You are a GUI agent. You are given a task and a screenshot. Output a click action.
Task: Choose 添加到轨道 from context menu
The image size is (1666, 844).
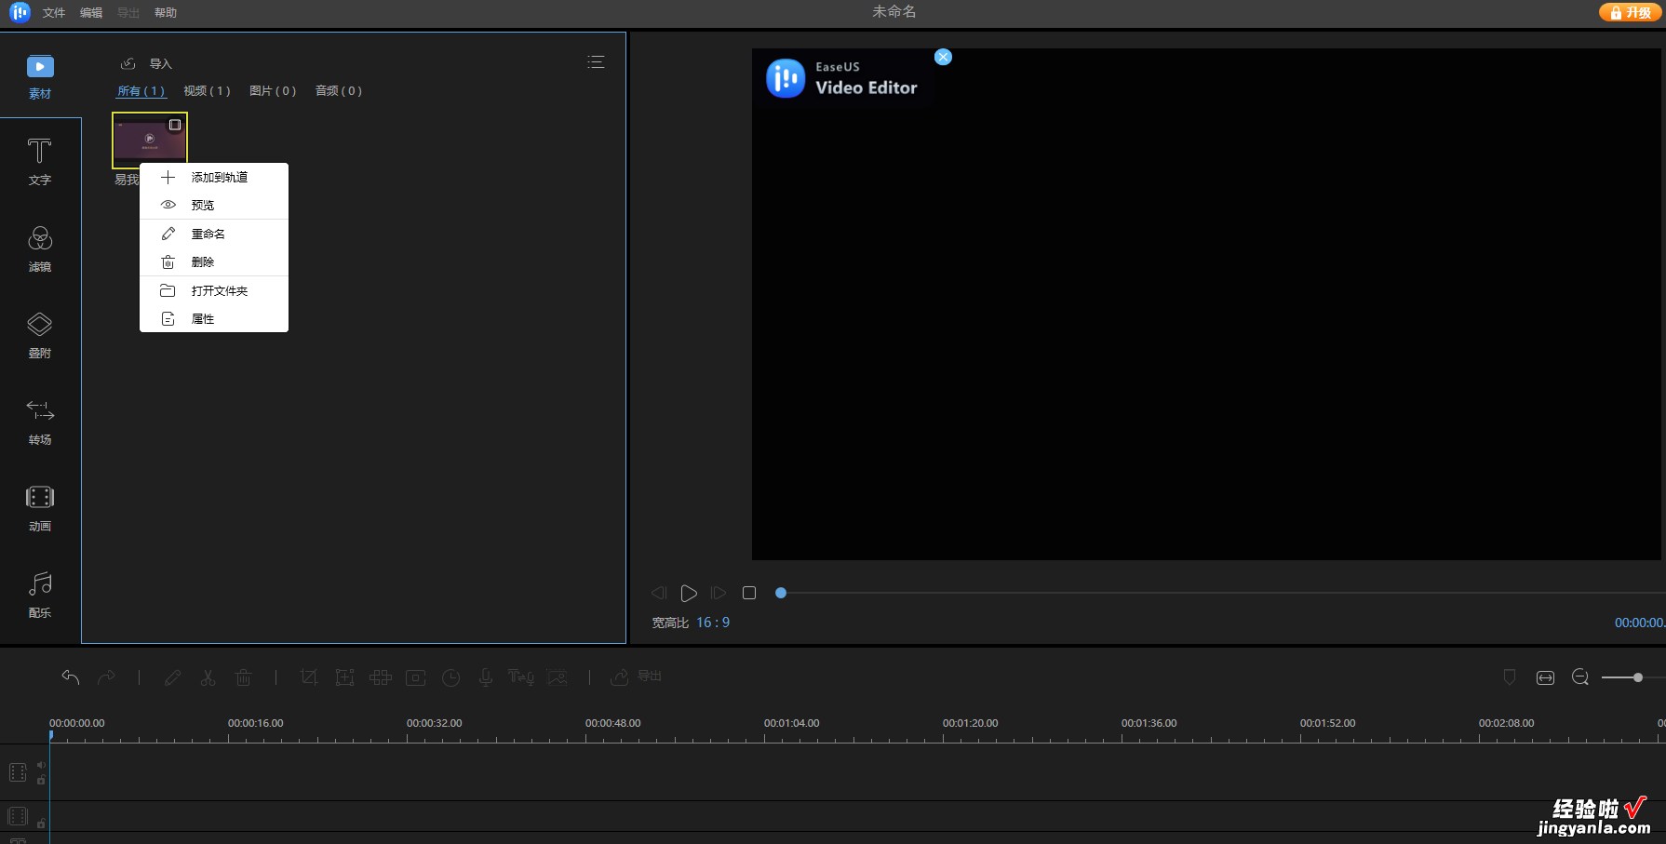(214, 177)
